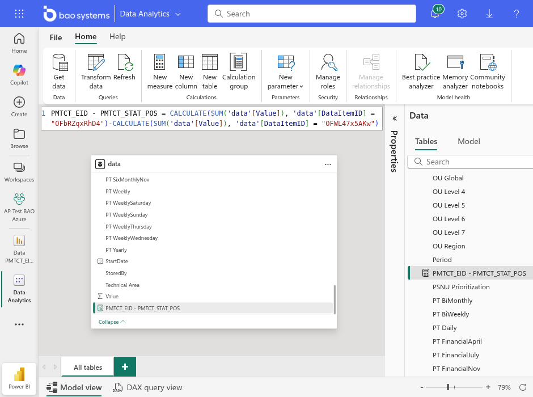Open Workspaces in the sidebar
The image size is (533, 397).
pyautogui.click(x=19, y=172)
